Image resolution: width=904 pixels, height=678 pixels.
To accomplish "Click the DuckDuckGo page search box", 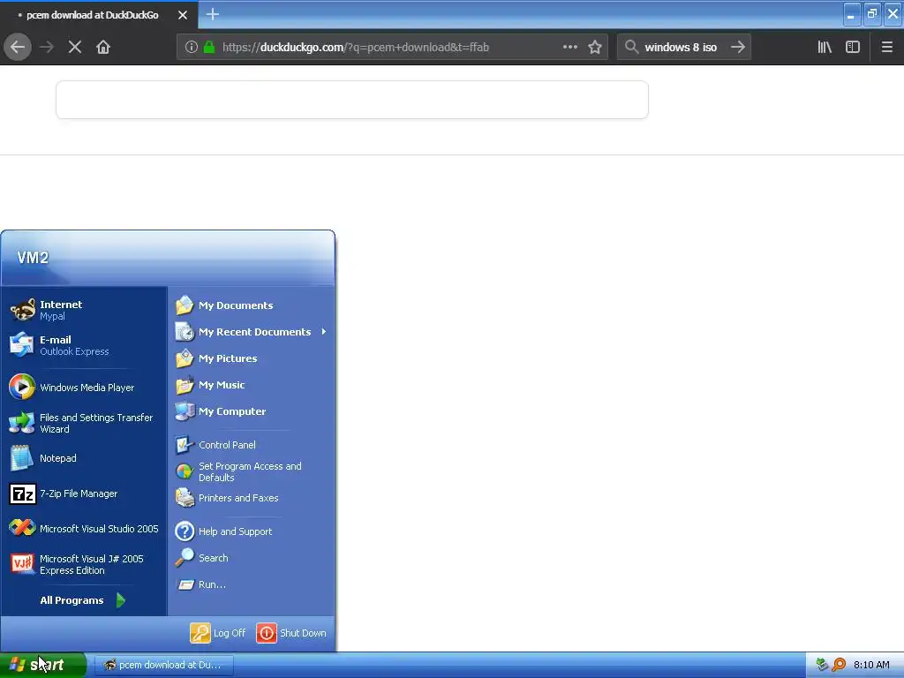I will tap(352, 100).
